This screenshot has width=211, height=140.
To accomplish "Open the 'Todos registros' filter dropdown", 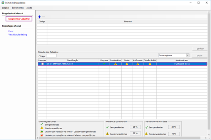I will [188, 56].
